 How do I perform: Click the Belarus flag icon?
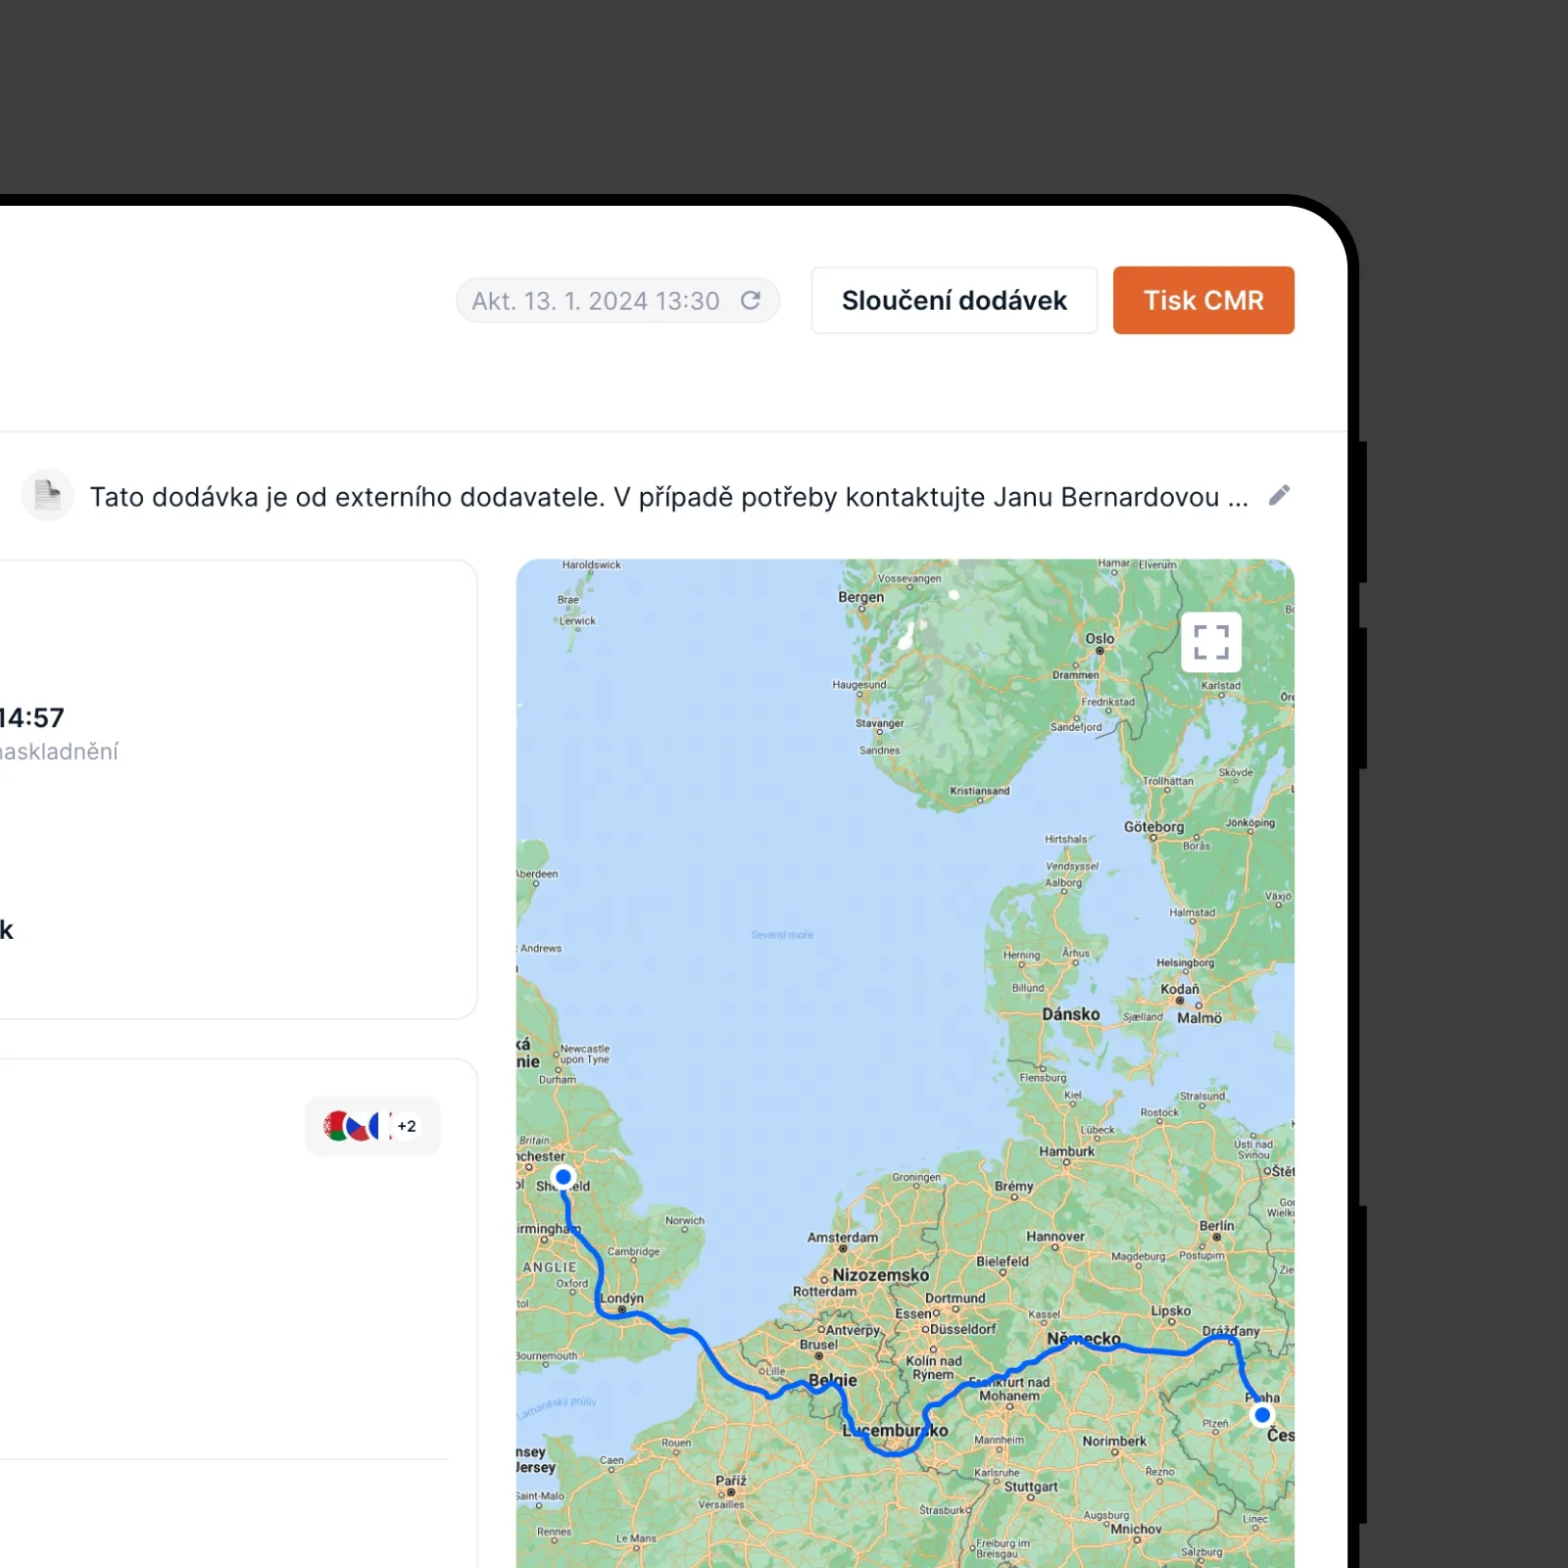[x=336, y=1126]
